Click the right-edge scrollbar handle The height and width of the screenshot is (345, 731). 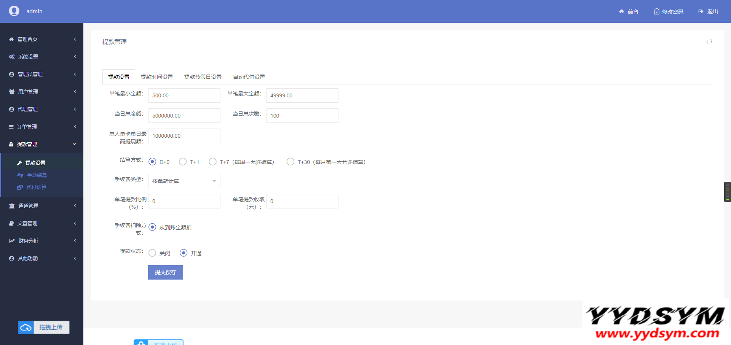pos(727,192)
